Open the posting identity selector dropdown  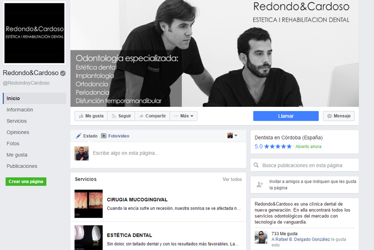coord(232,136)
